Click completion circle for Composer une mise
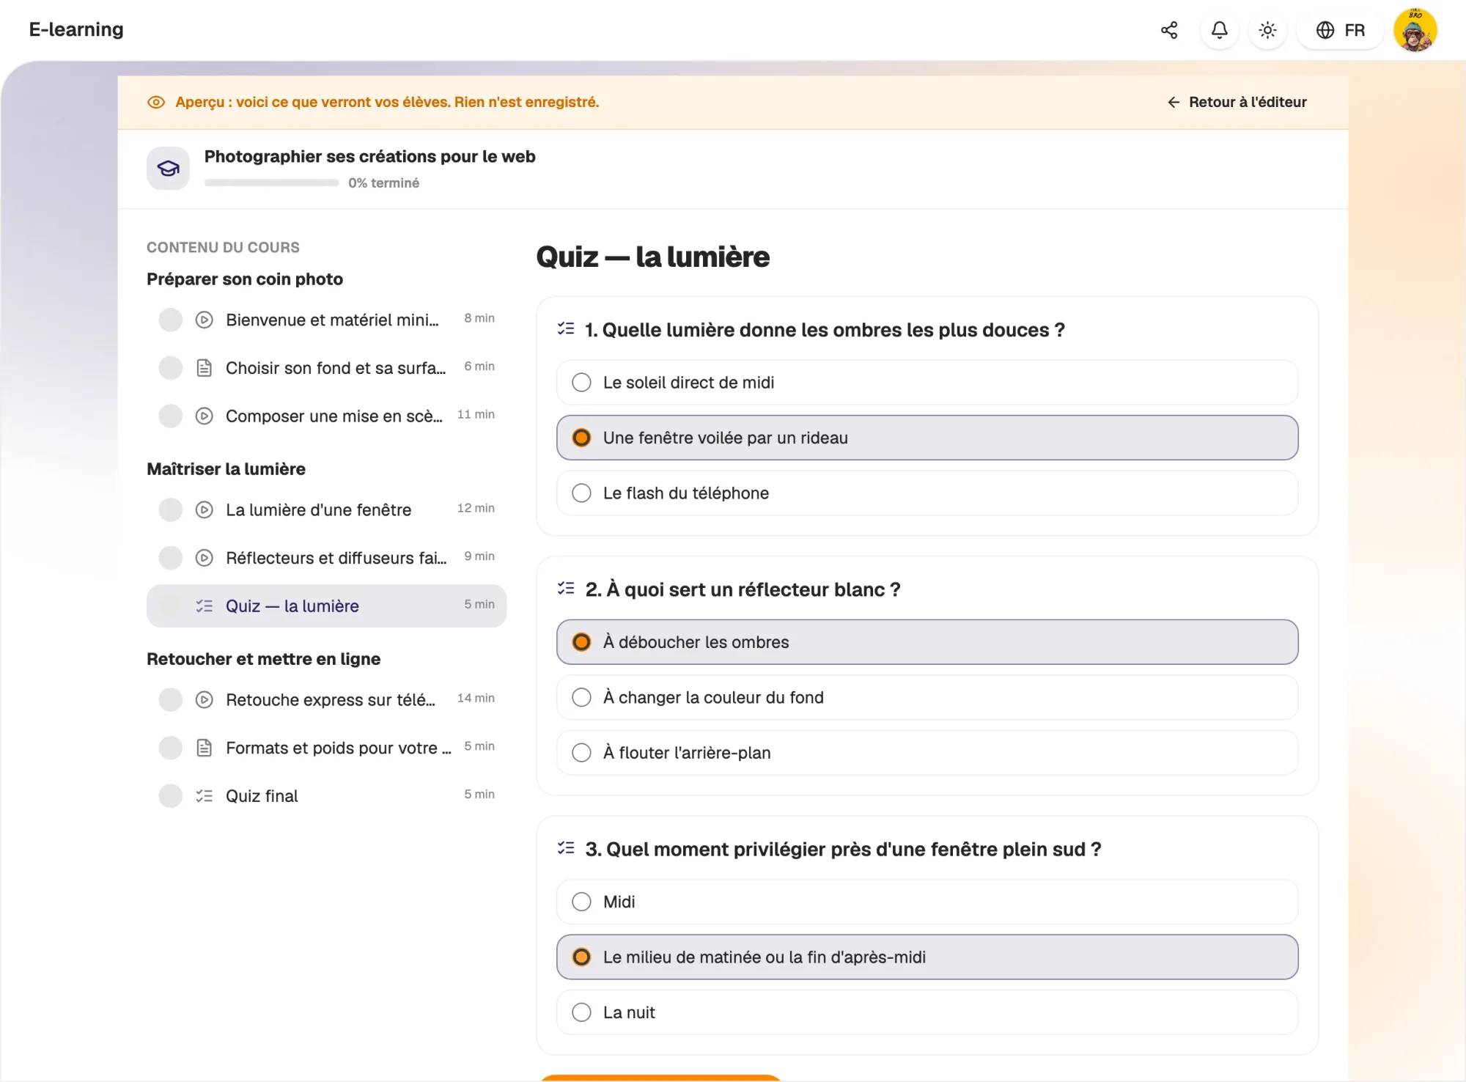 pyautogui.click(x=171, y=416)
